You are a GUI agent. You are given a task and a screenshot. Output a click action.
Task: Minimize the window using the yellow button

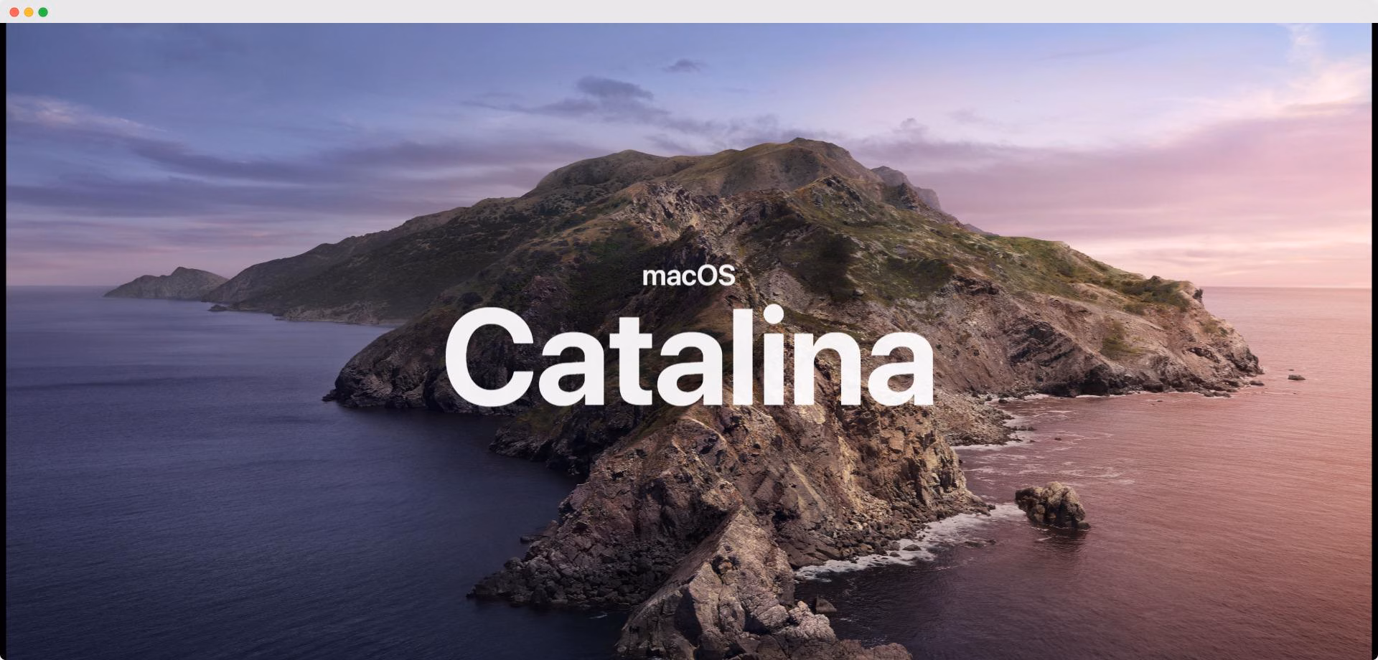(x=29, y=12)
